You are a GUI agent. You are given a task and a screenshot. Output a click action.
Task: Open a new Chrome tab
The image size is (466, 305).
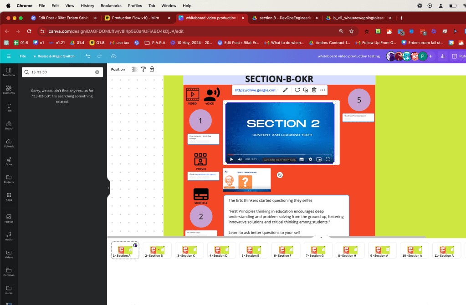point(401,18)
